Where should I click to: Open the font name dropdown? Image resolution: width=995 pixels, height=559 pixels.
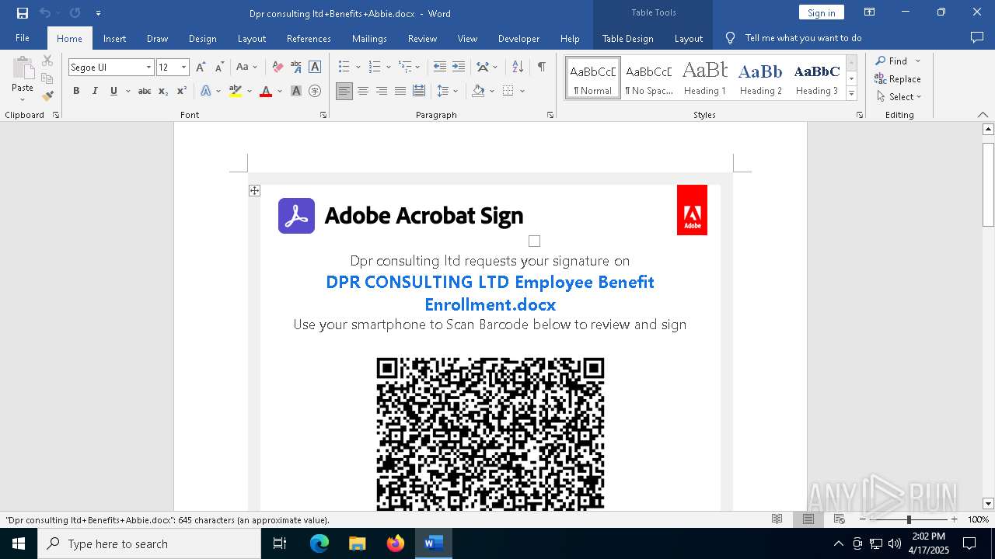tap(148, 68)
